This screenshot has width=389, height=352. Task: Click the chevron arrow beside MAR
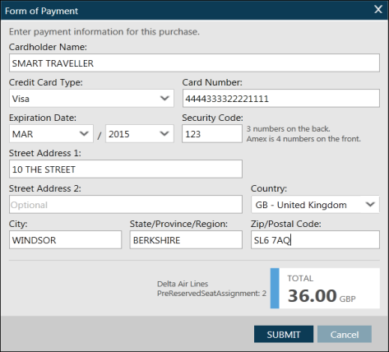pos(84,133)
